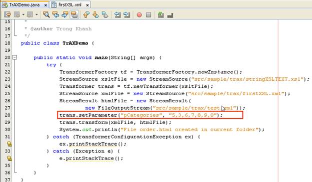
Task: Click Find Next Occurrence icon
Action: tap(65, 14)
